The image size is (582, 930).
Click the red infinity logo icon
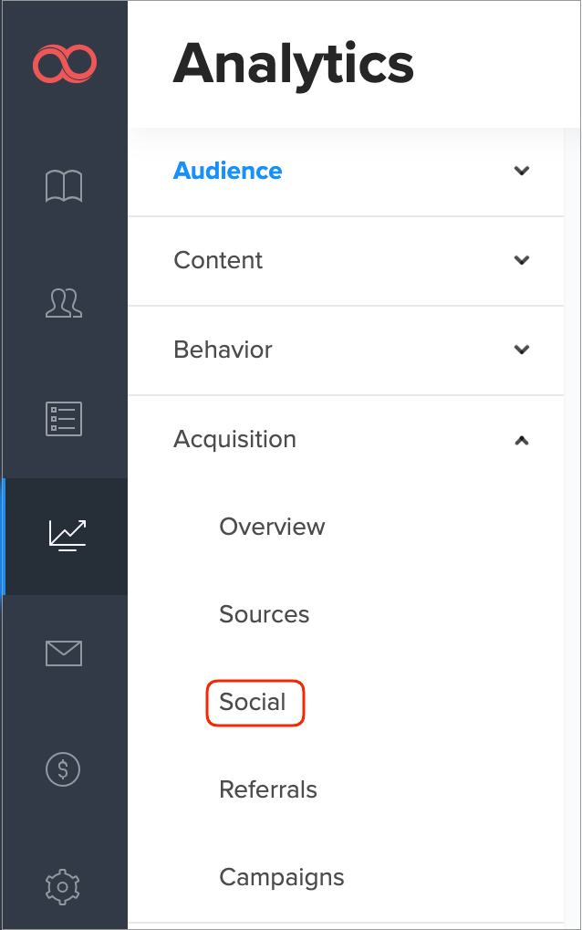tap(64, 64)
